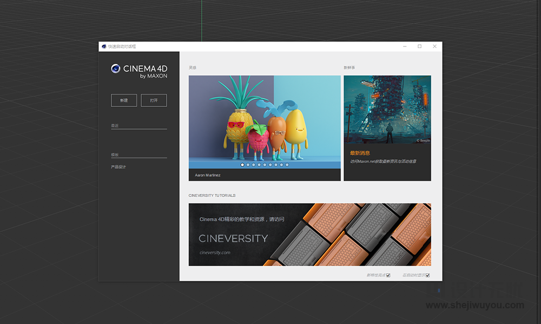Image resolution: width=541 pixels, height=324 pixels.
Task: Open the Beeple cityscape news image
Action: pos(387,110)
